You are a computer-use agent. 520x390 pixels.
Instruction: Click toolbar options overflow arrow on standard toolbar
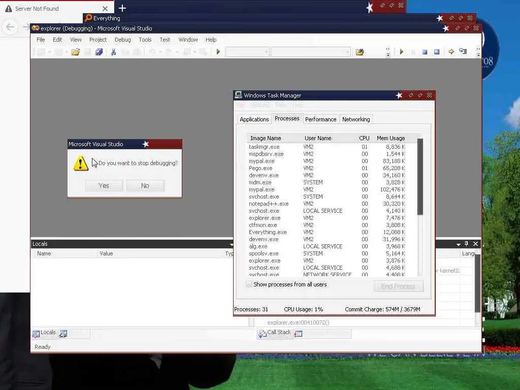pyautogui.click(x=388, y=52)
